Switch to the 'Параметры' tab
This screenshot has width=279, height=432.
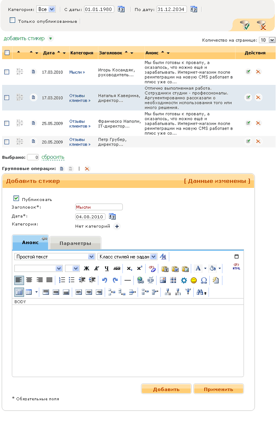click(x=75, y=243)
